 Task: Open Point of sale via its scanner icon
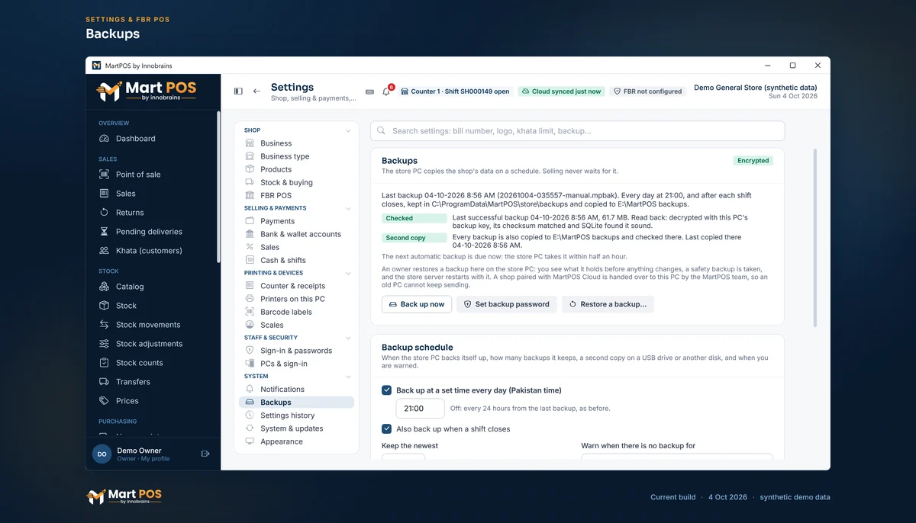[105, 175]
